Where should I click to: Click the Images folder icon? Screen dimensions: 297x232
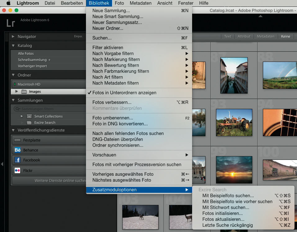point(24,92)
